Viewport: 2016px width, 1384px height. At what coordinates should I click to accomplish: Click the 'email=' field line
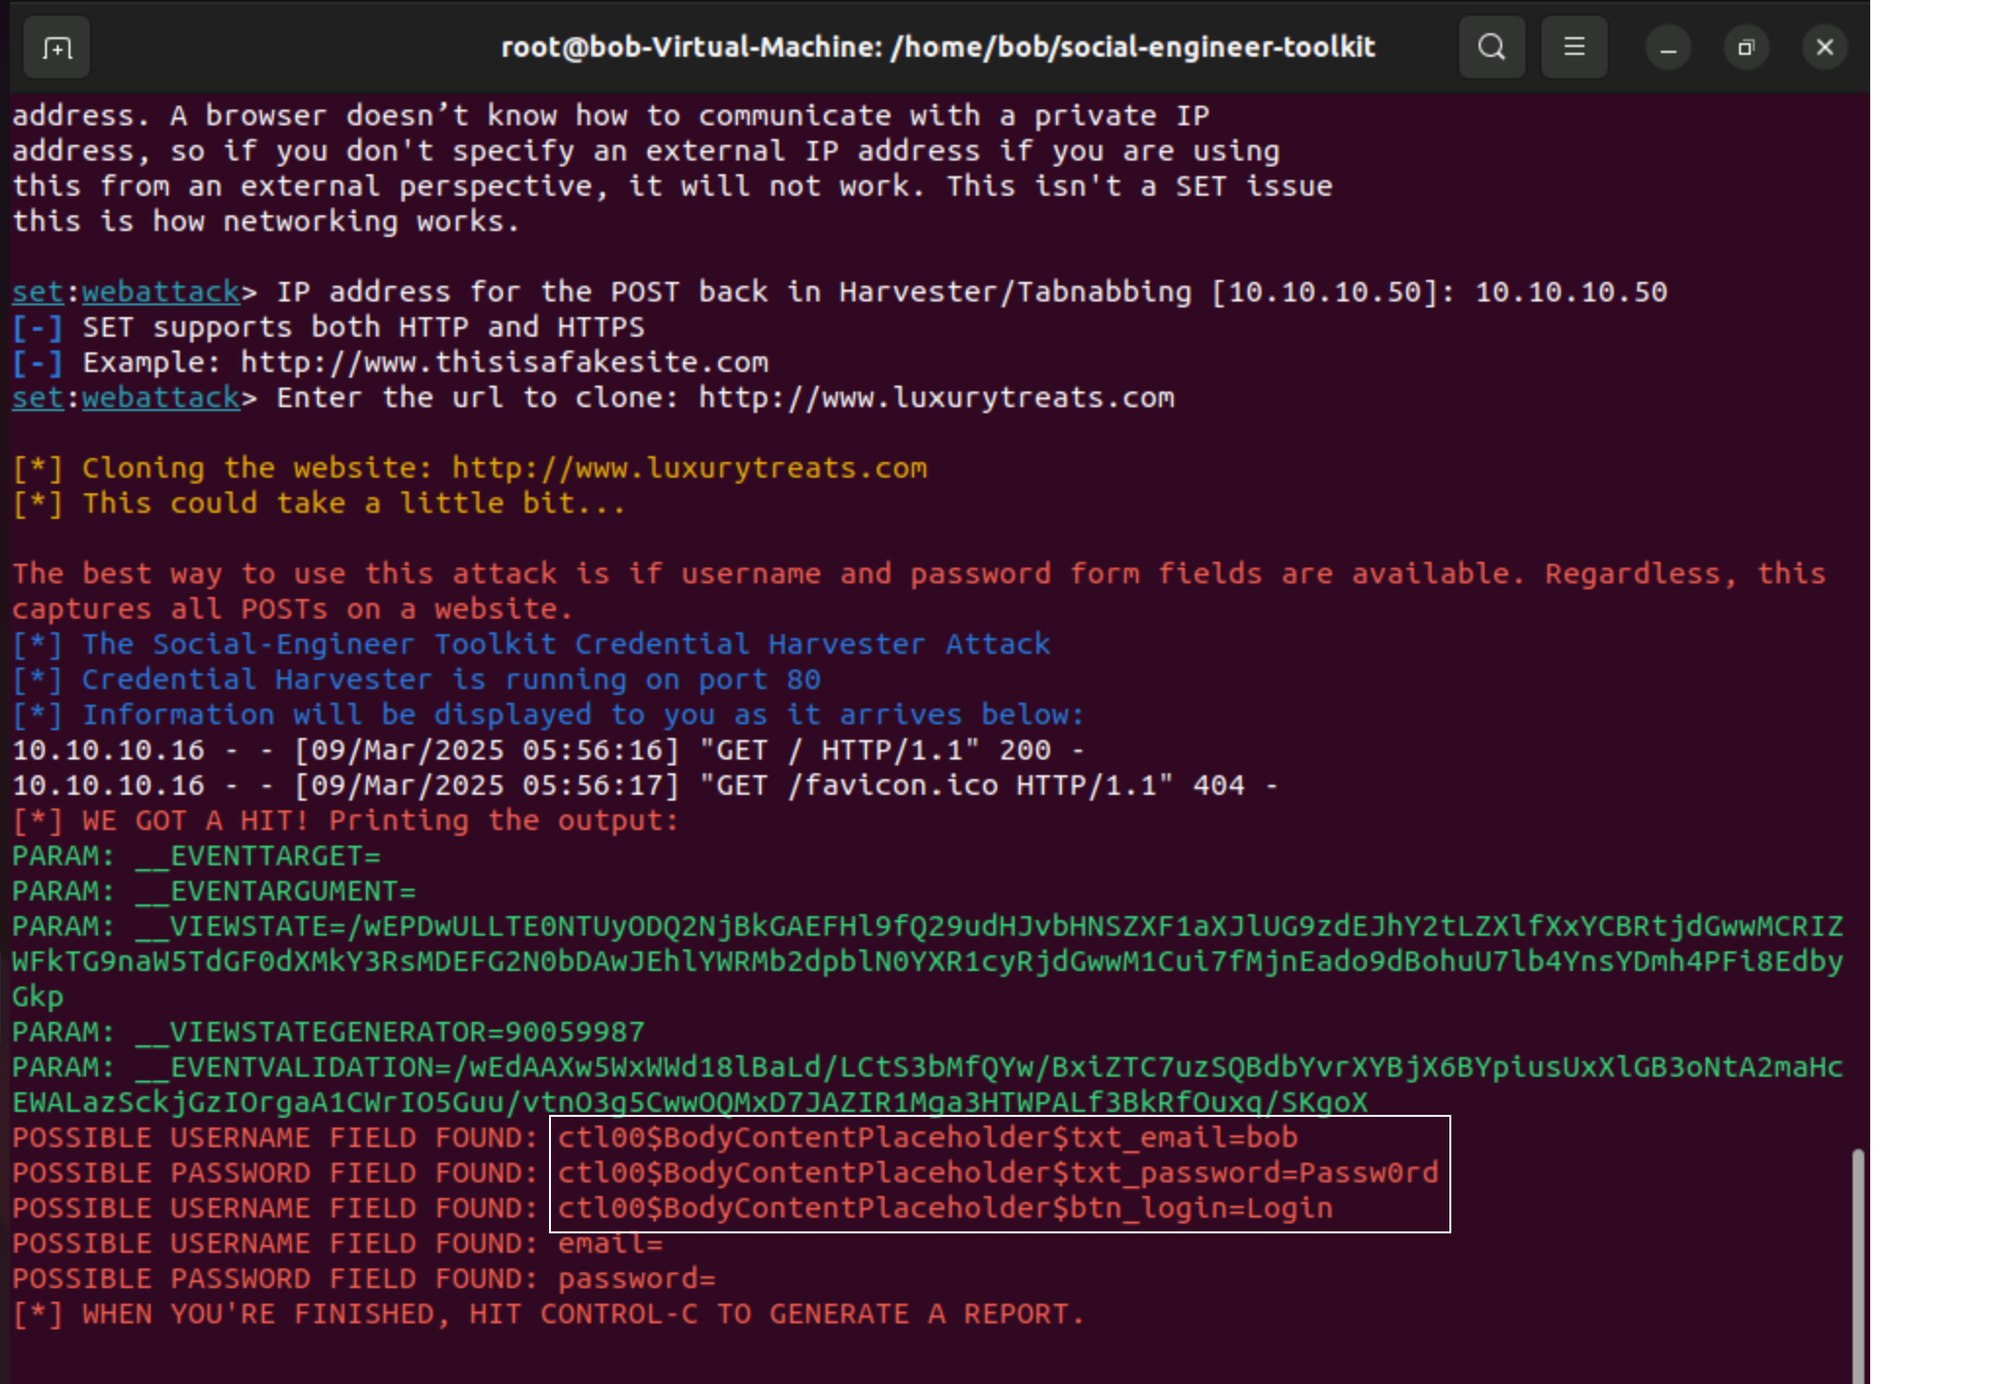pos(338,1243)
